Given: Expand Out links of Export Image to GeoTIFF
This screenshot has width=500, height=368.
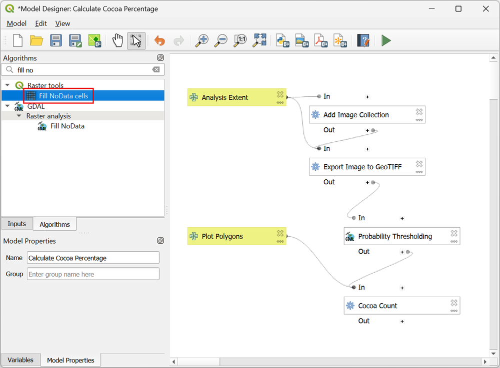Looking at the screenshot, I should click(367, 183).
